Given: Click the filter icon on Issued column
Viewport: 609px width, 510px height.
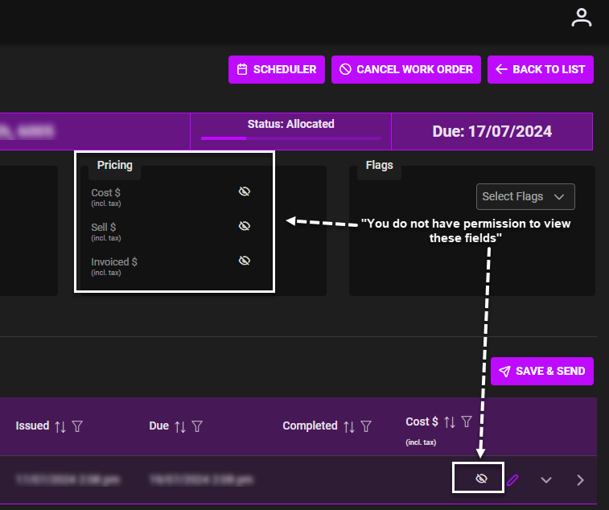Looking at the screenshot, I should pos(78,426).
